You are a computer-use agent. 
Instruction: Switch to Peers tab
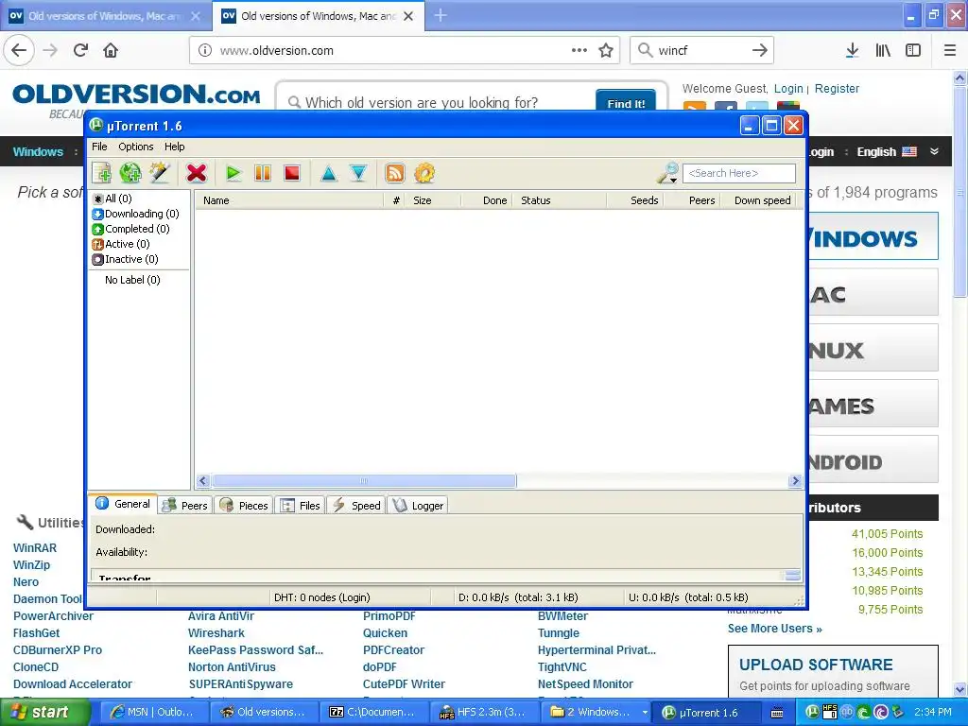[x=185, y=506]
